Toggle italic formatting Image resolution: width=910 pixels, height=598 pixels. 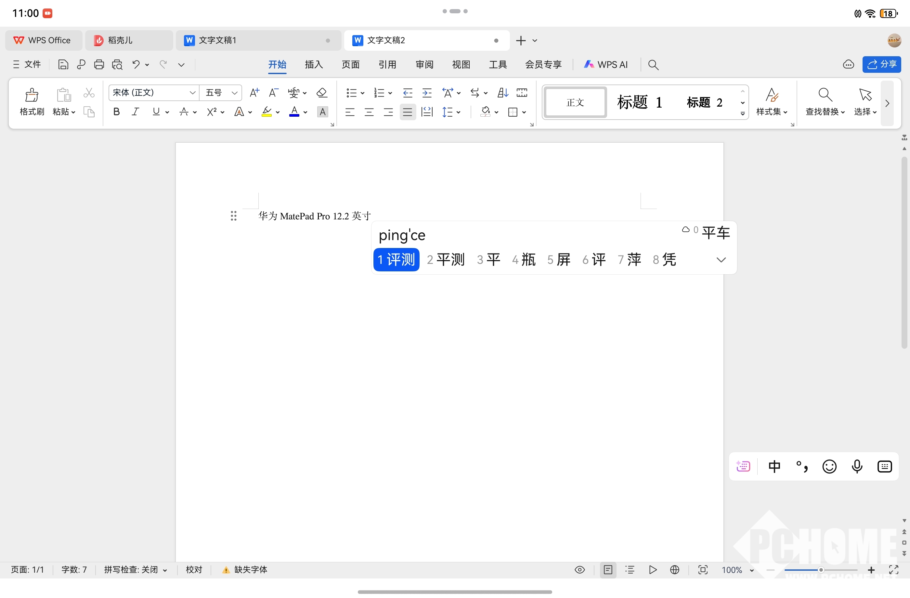[135, 112]
